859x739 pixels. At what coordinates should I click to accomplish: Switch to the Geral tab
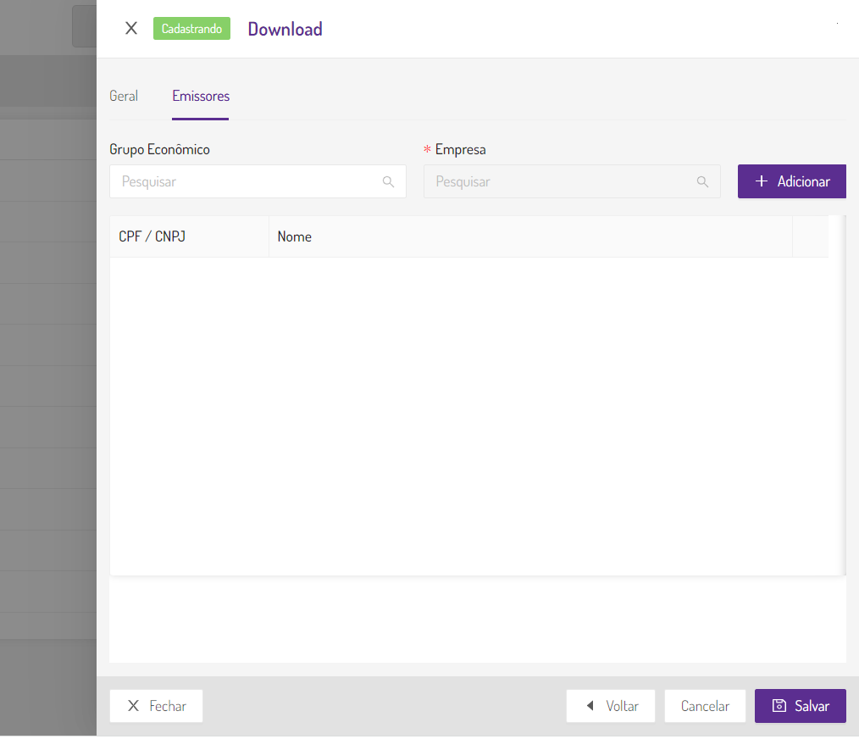pos(123,96)
